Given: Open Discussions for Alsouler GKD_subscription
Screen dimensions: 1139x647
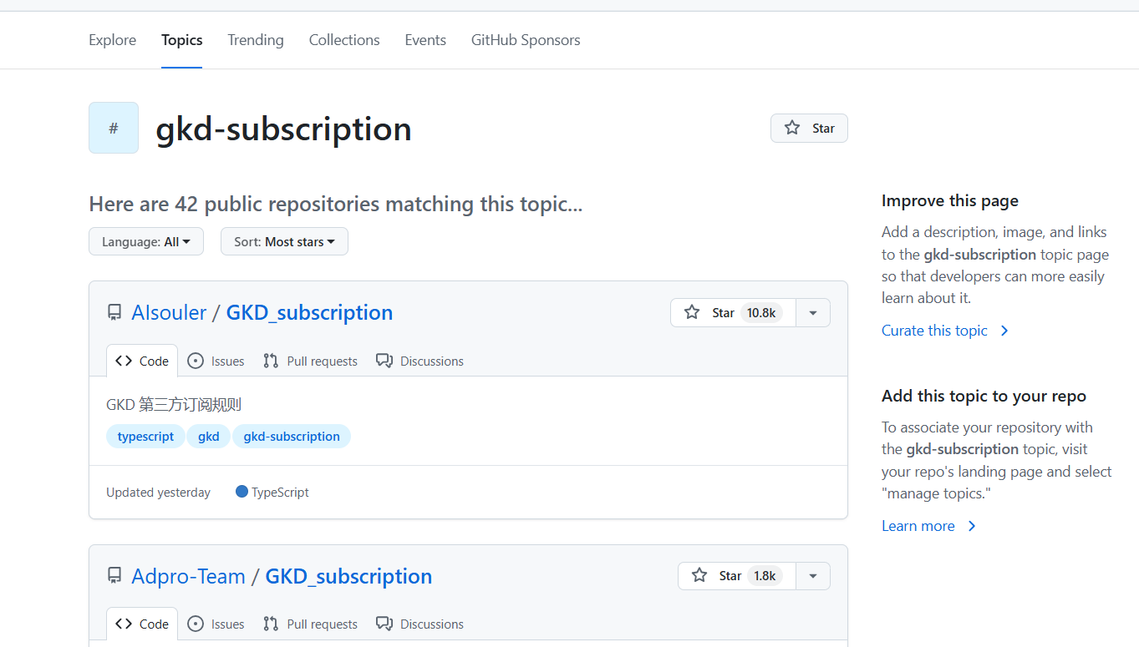Looking at the screenshot, I should 419,361.
